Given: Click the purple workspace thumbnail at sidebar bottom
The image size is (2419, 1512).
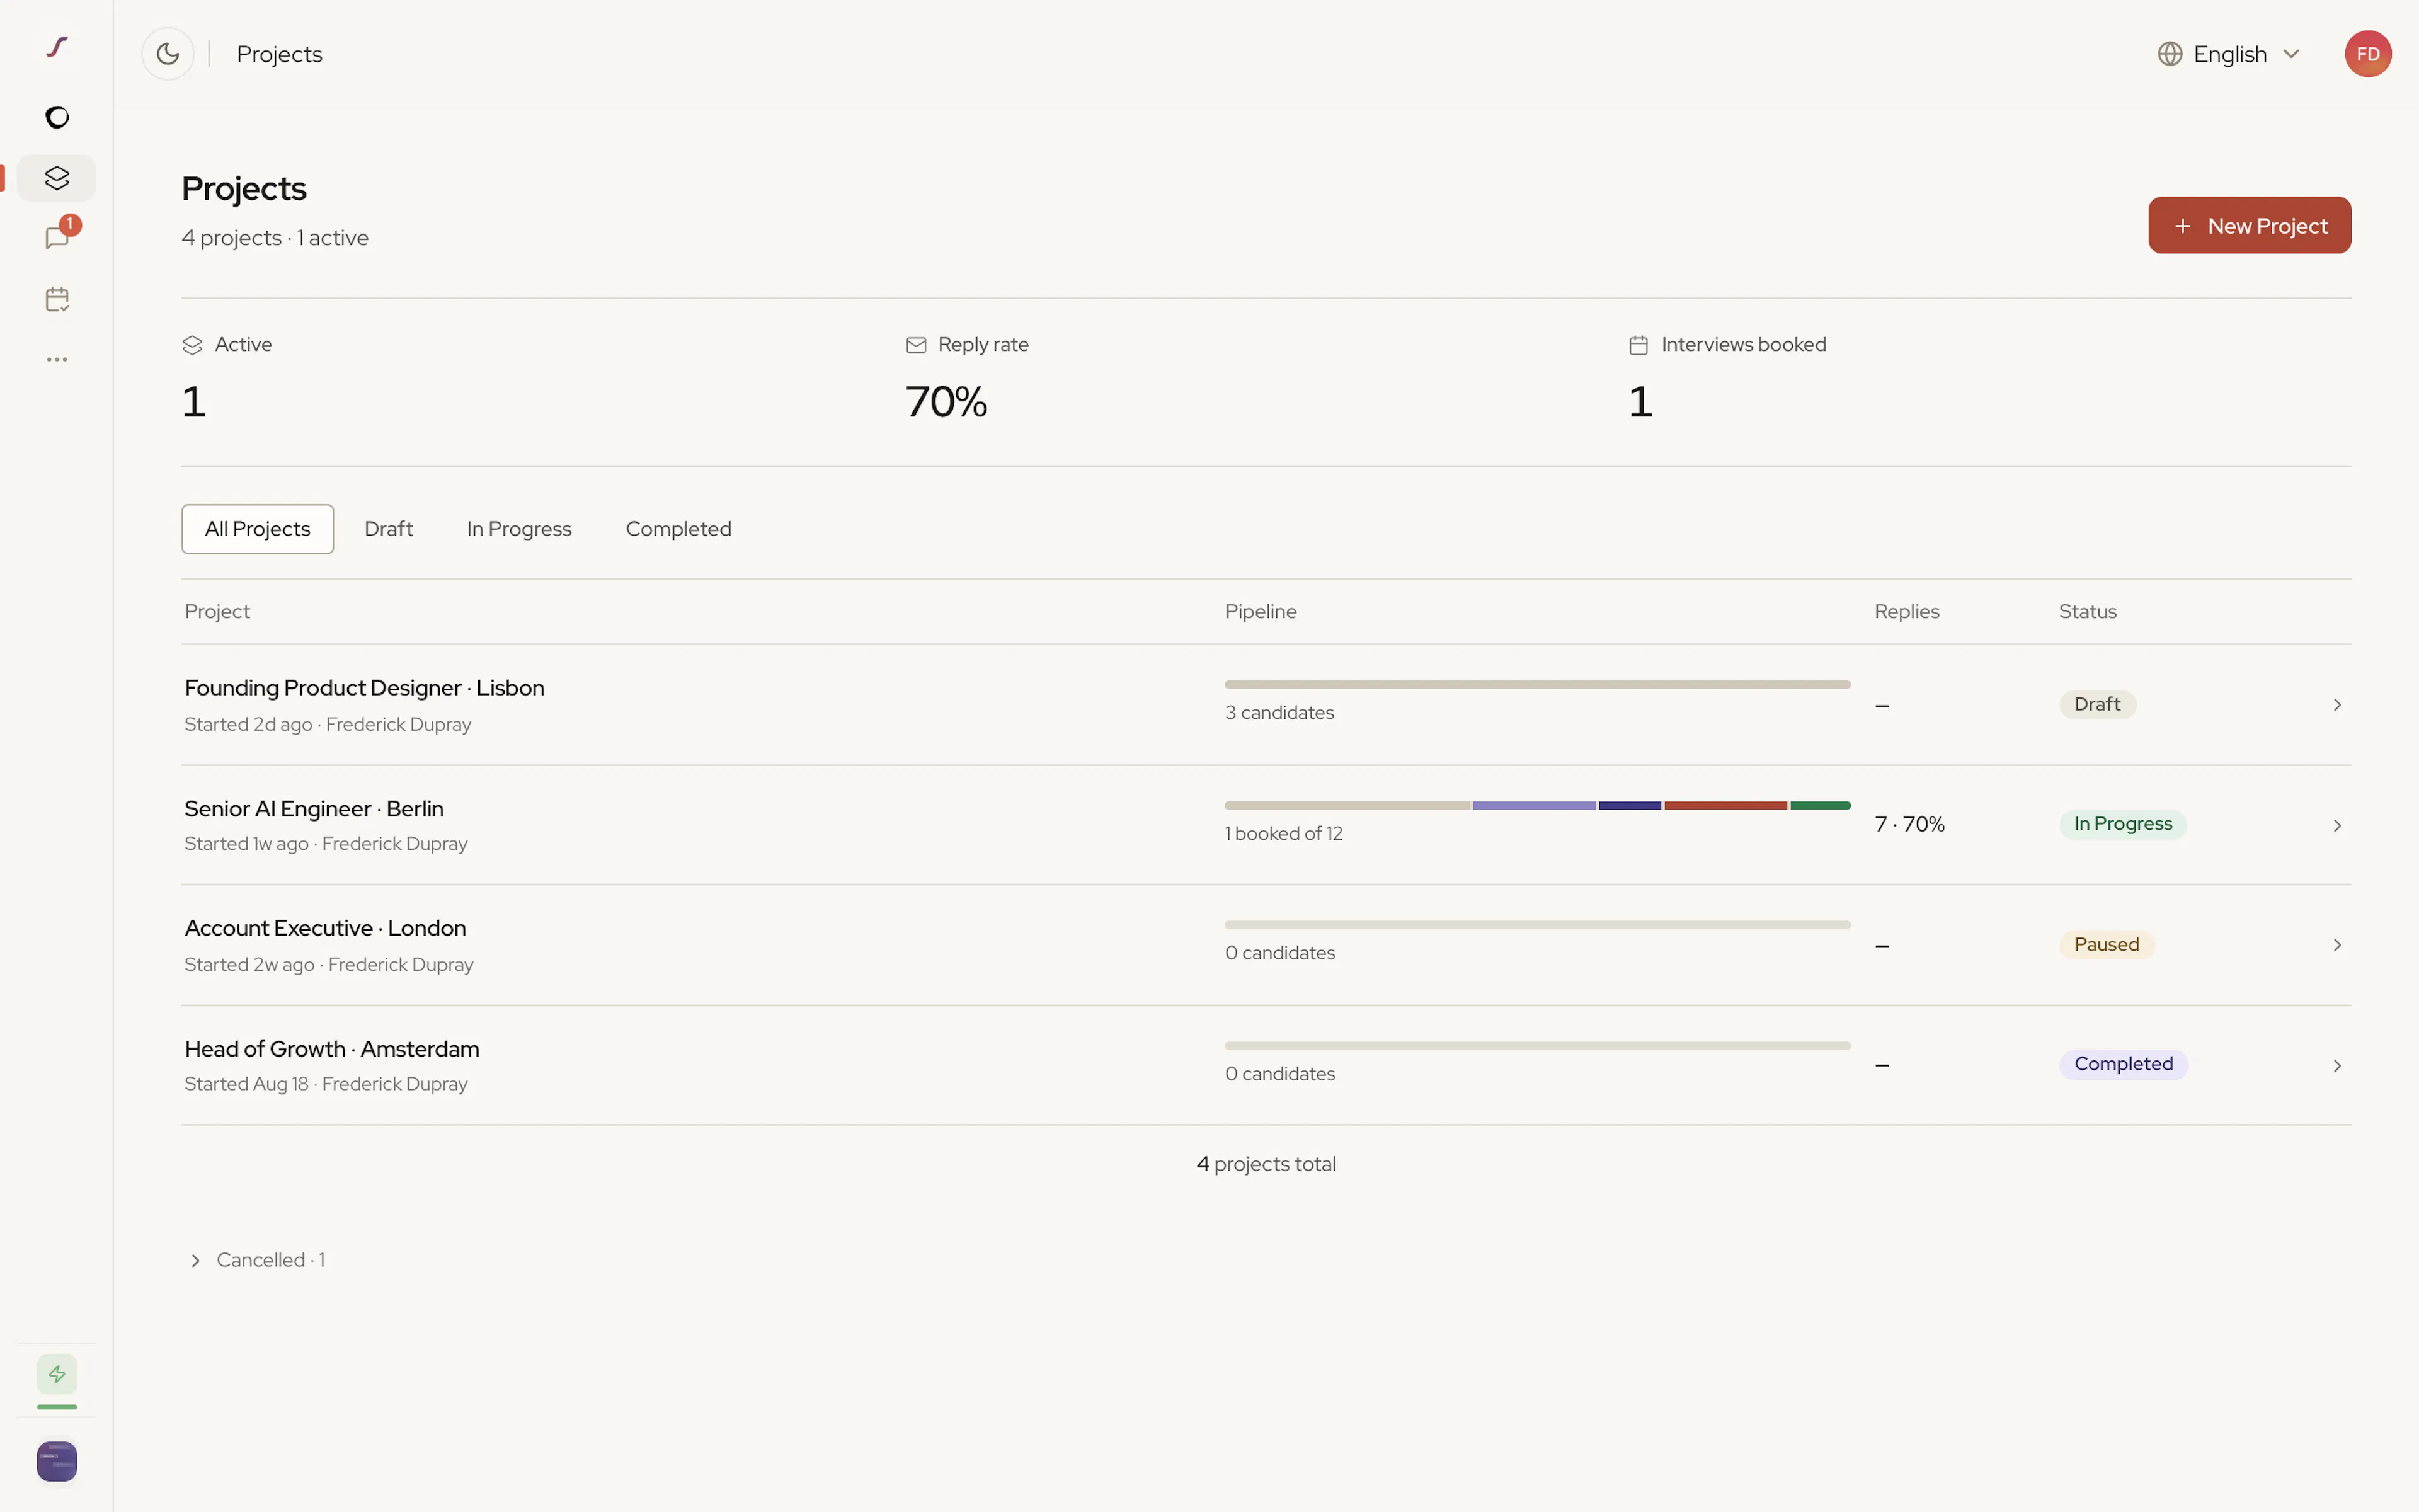Looking at the screenshot, I should (x=57, y=1461).
